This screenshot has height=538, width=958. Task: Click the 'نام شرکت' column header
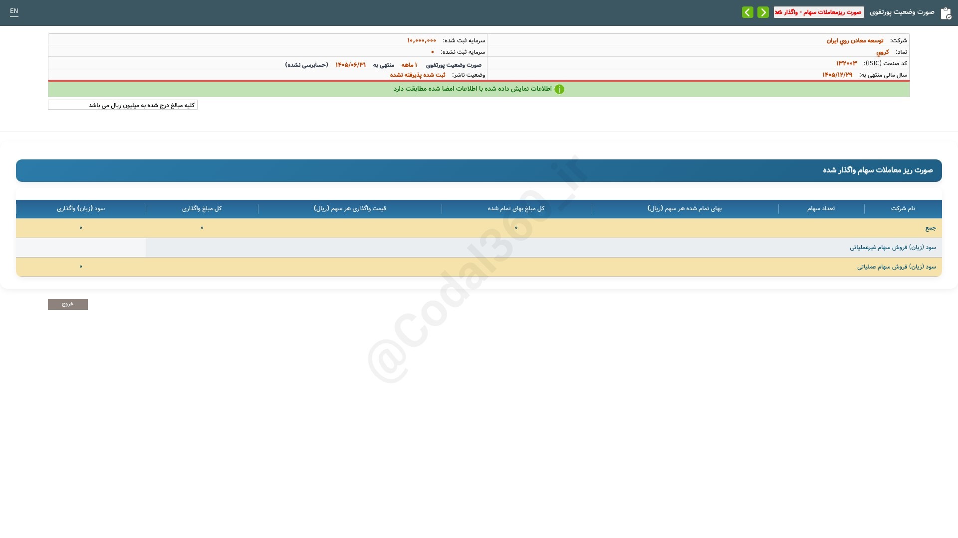tap(903, 209)
